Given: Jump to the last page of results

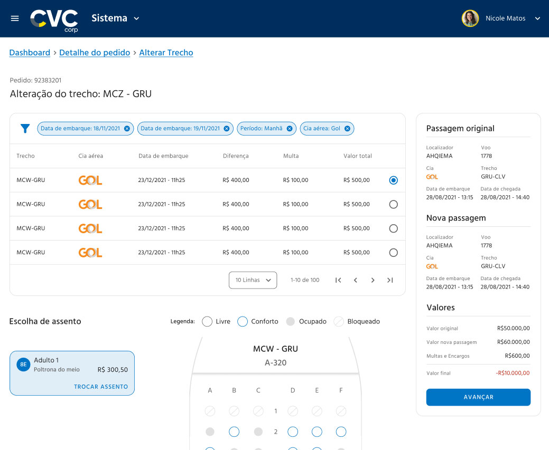Looking at the screenshot, I should (390, 280).
